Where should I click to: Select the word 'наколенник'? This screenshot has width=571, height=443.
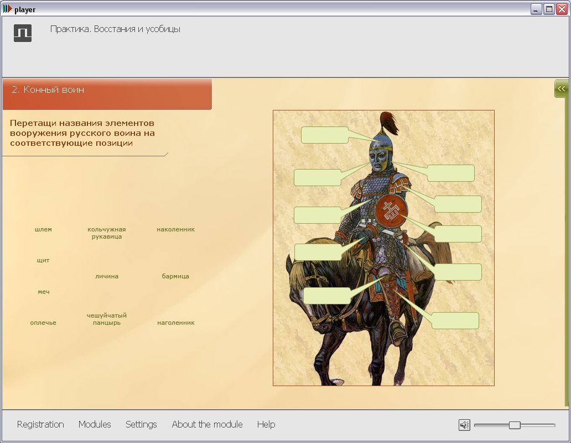[176, 229]
